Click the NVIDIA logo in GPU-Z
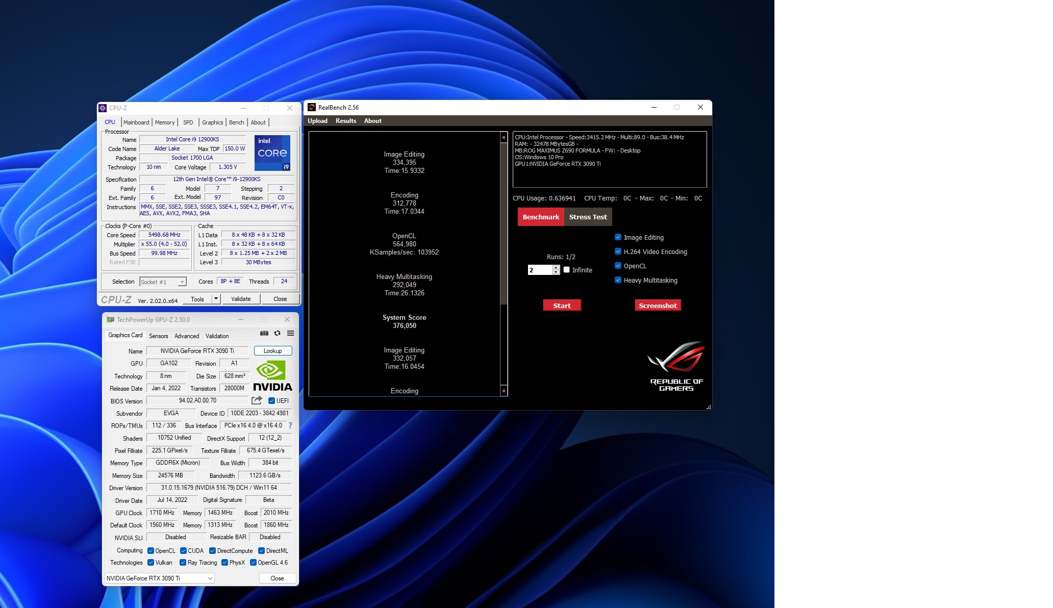1053x608 pixels. click(272, 376)
